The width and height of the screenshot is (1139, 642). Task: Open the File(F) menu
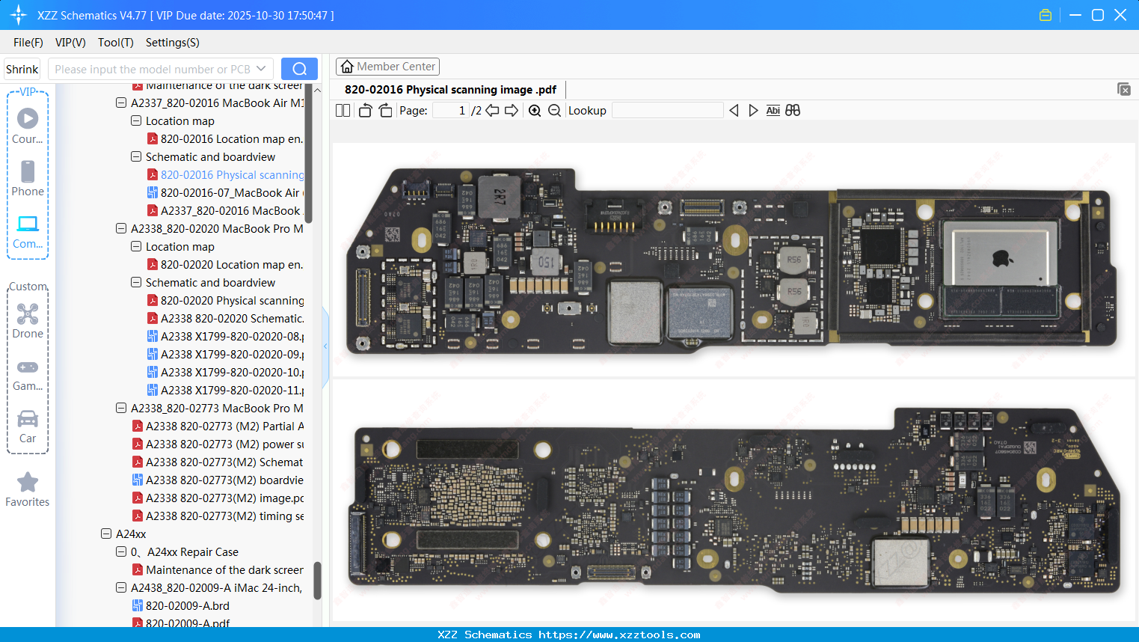pos(28,43)
